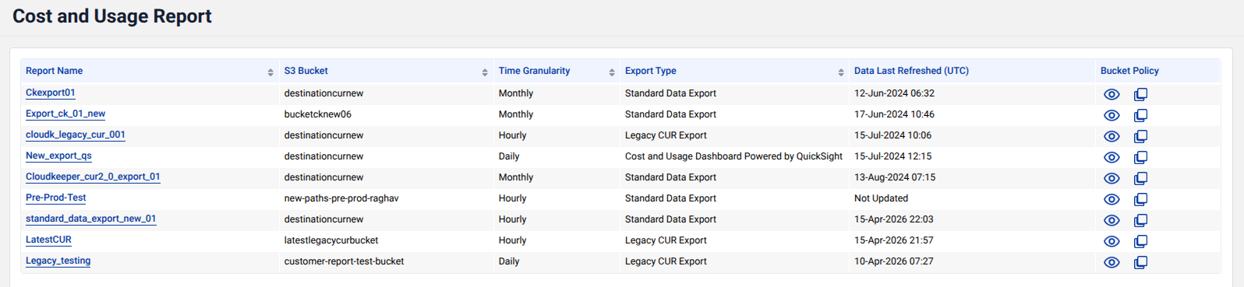Copy bucket policy for LatestCUR

(x=1140, y=241)
